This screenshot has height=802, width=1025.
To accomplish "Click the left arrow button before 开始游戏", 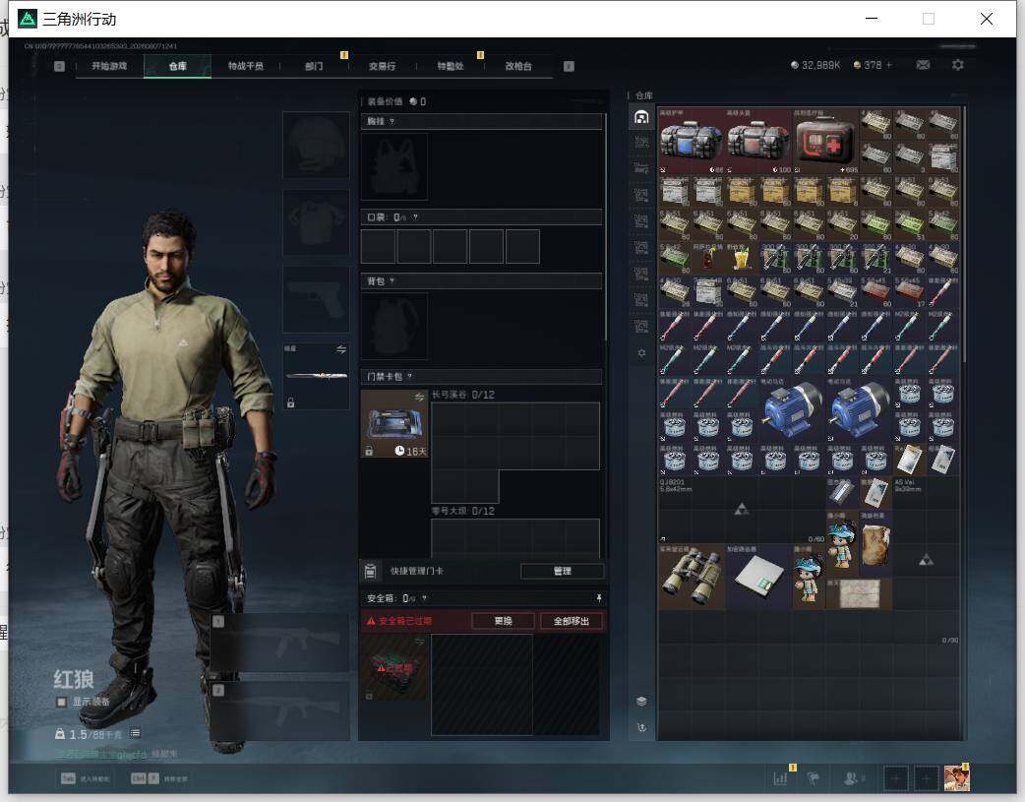I will [x=59, y=66].
